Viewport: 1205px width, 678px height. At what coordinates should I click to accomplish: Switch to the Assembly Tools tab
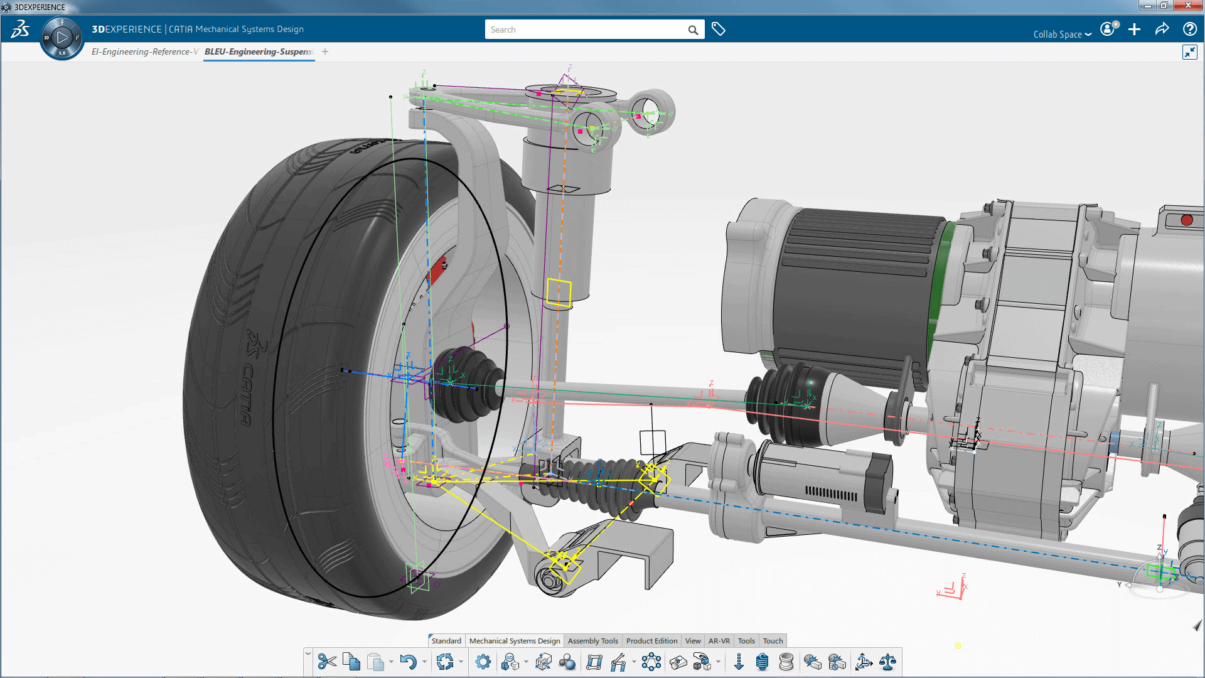pyautogui.click(x=593, y=641)
